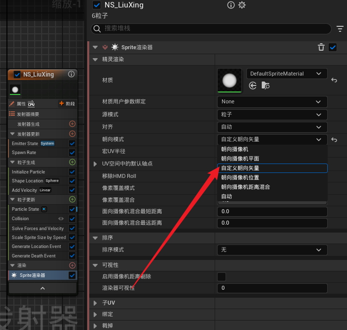Click the eye icon on Collision module
Image resolution: width=347 pixels, height=330 pixels.
pos(61,219)
